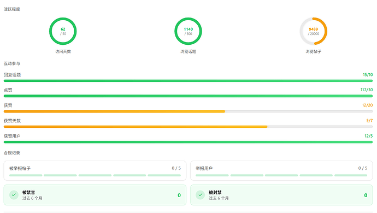377x213 pixels.
Task: Click the 获赞用户 label
Action: click(12, 136)
